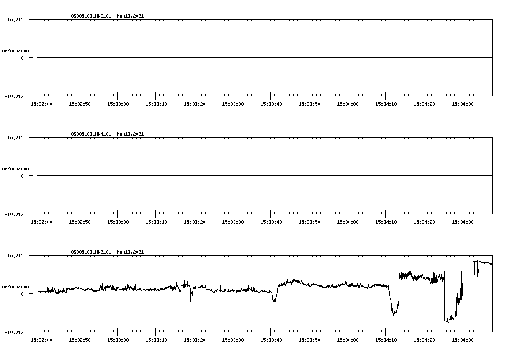Click the cm/sec/sec unit label on bottom plot
520x354 pixels.
pyautogui.click(x=15, y=286)
